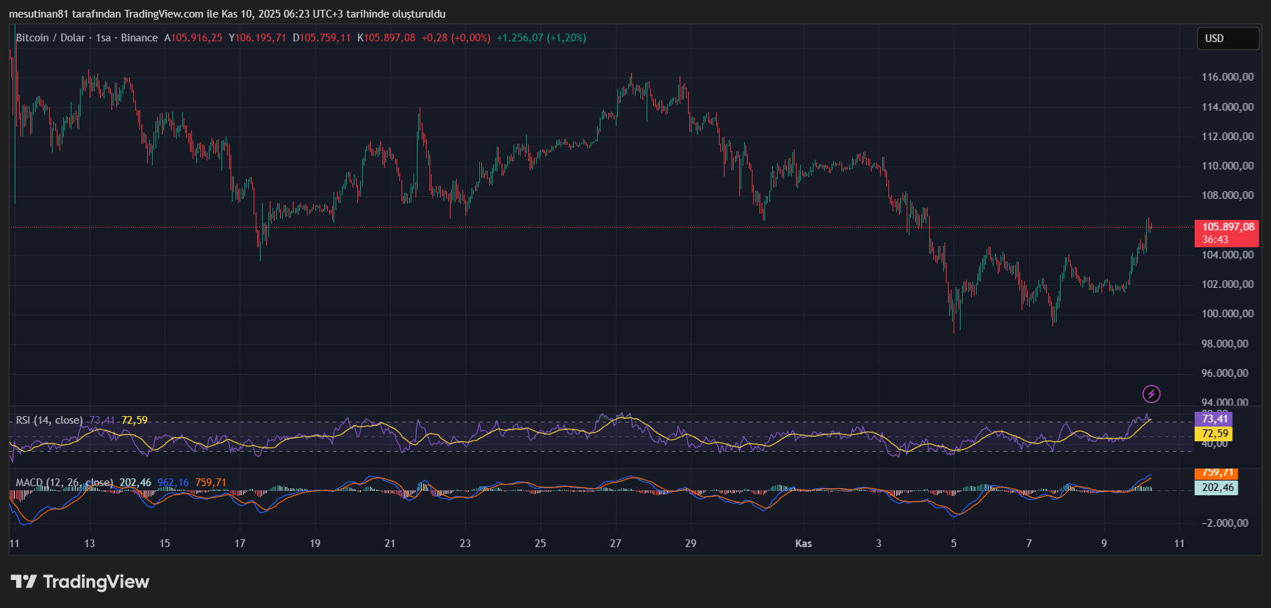Click the Bitcoin / Dolar symbol title

pyautogui.click(x=50, y=38)
